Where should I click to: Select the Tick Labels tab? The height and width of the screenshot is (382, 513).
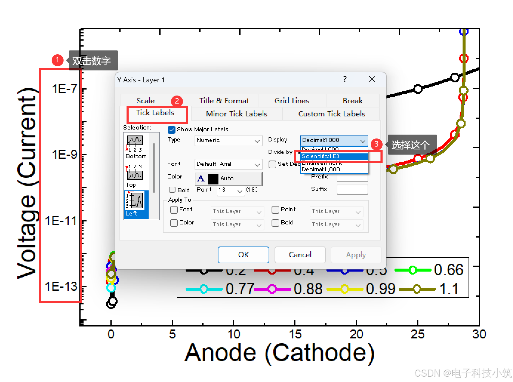point(155,113)
